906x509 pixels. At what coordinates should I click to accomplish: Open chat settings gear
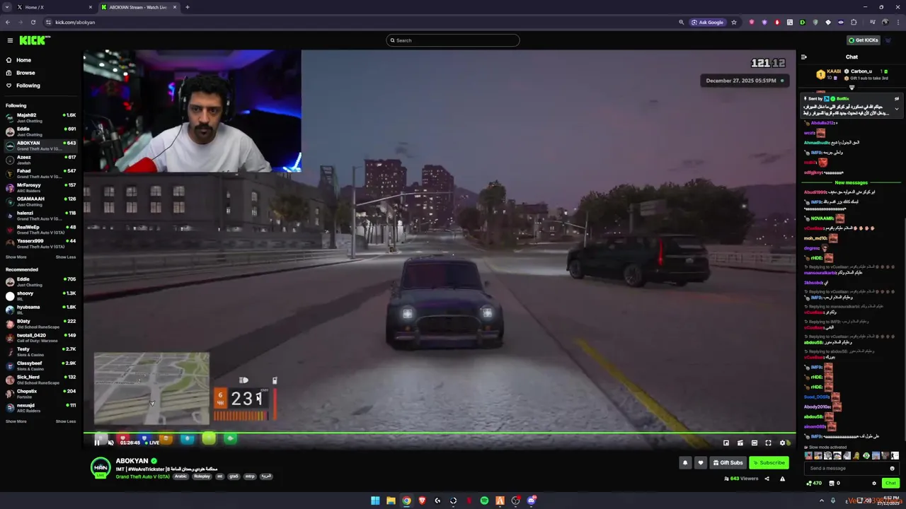pos(874,484)
